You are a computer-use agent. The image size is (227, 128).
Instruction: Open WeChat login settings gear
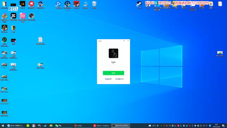[x=124, y=41]
